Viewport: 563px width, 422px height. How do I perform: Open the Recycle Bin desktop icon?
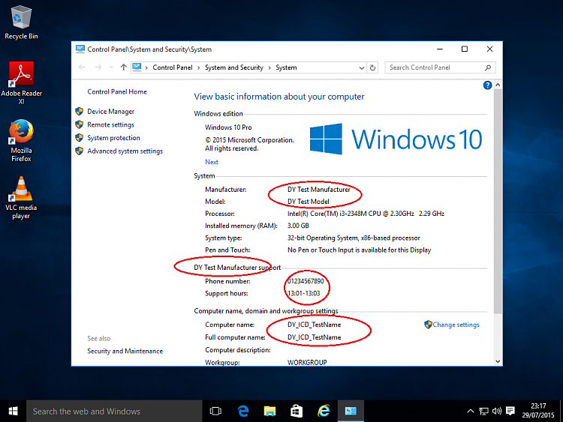pyautogui.click(x=21, y=22)
